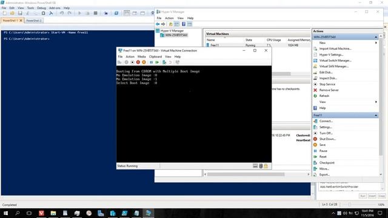Image resolution: width=388 pixels, height=218 pixels.
Task: Click grayed Start icon in VM Connection toolbar
Action: pyautogui.click(x=127, y=62)
